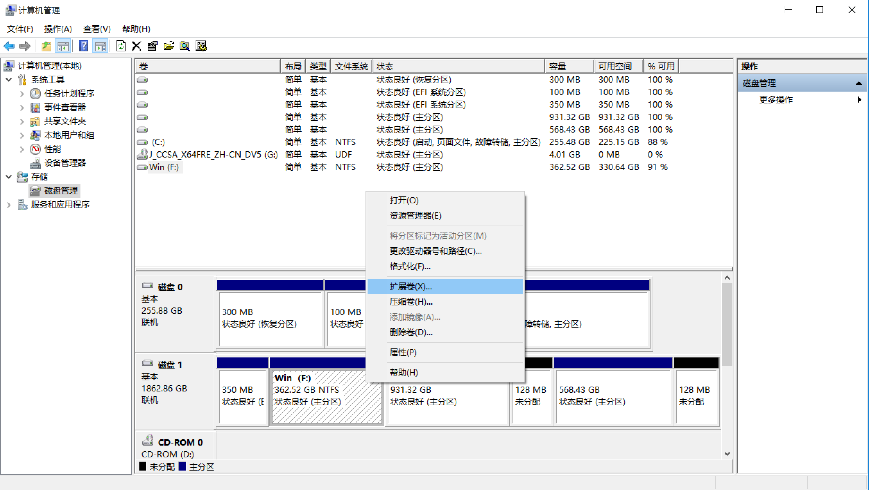Image resolution: width=869 pixels, height=490 pixels.
Task: Click the Computer Management title bar icon
Action: pyautogui.click(x=11, y=10)
